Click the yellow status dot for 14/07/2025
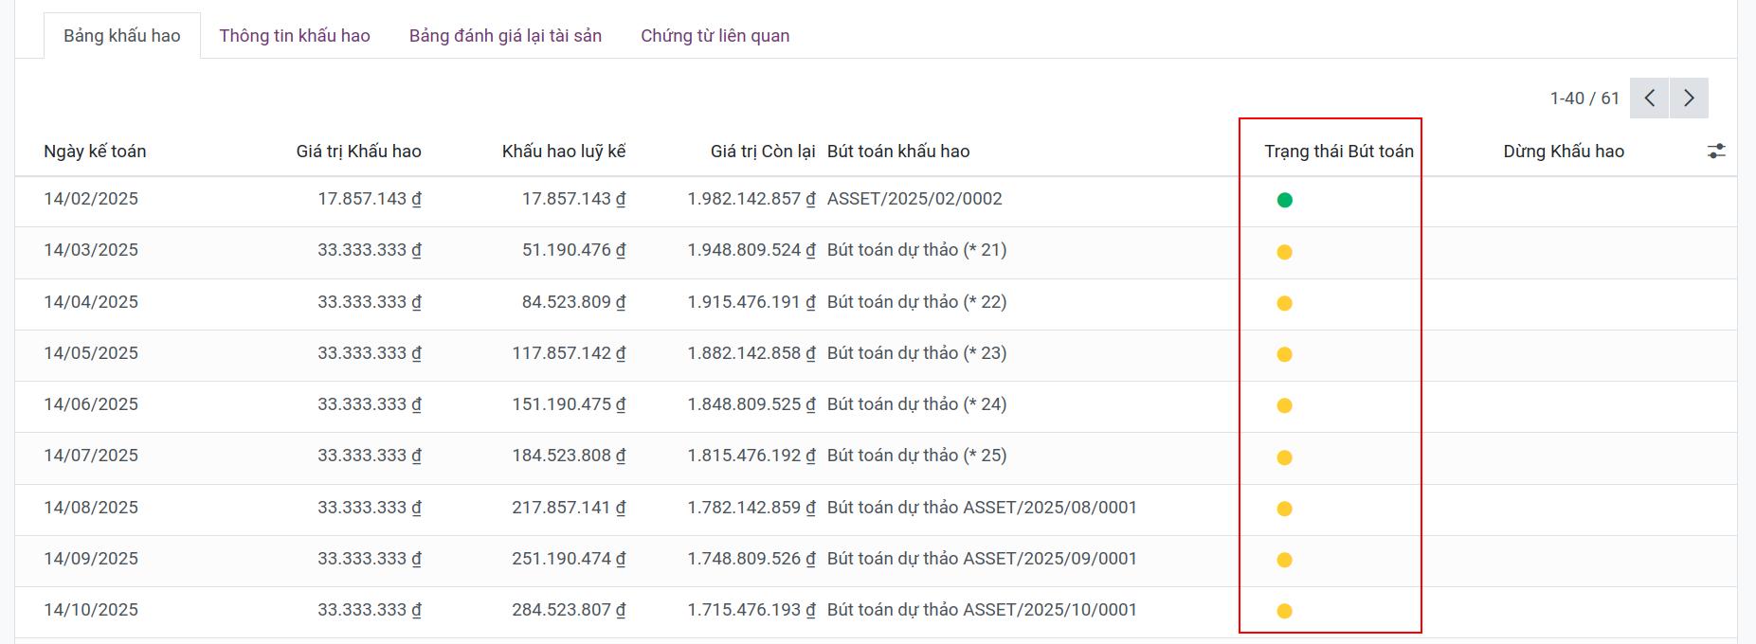The image size is (1756, 644). pos(1285,457)
